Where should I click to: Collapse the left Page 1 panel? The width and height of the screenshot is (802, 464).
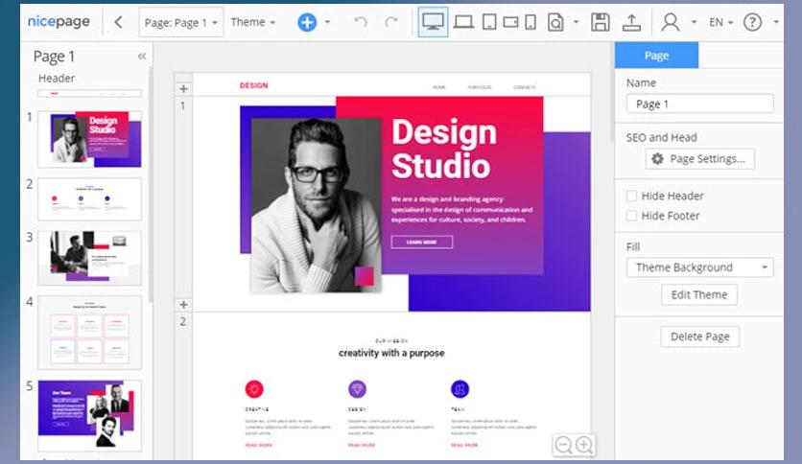(142, 57)
